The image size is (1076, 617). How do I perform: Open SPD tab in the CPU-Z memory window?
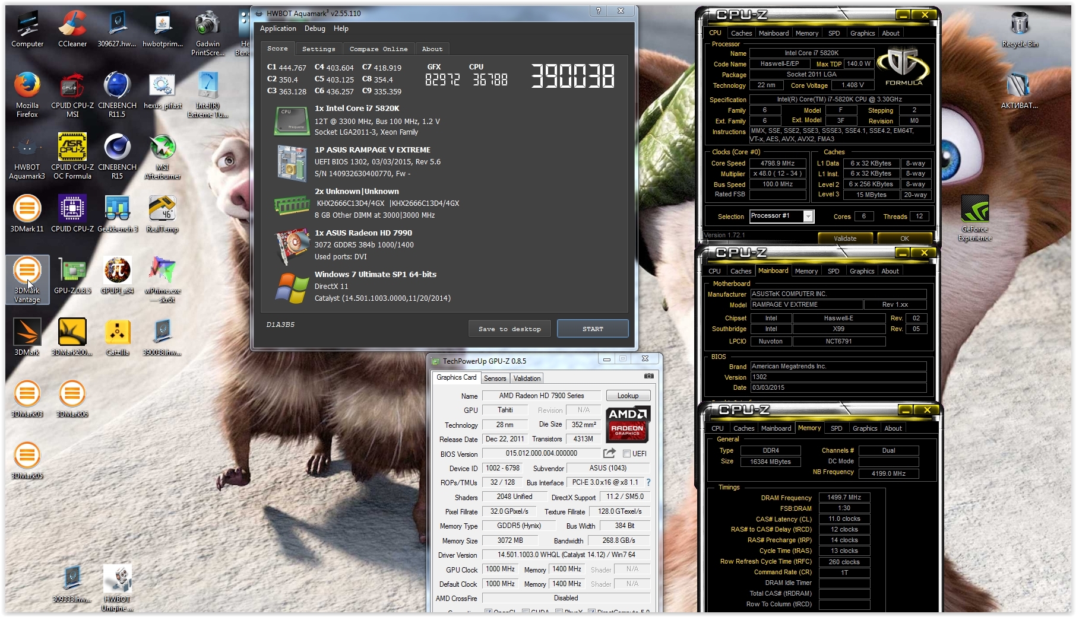coord(836,428)
